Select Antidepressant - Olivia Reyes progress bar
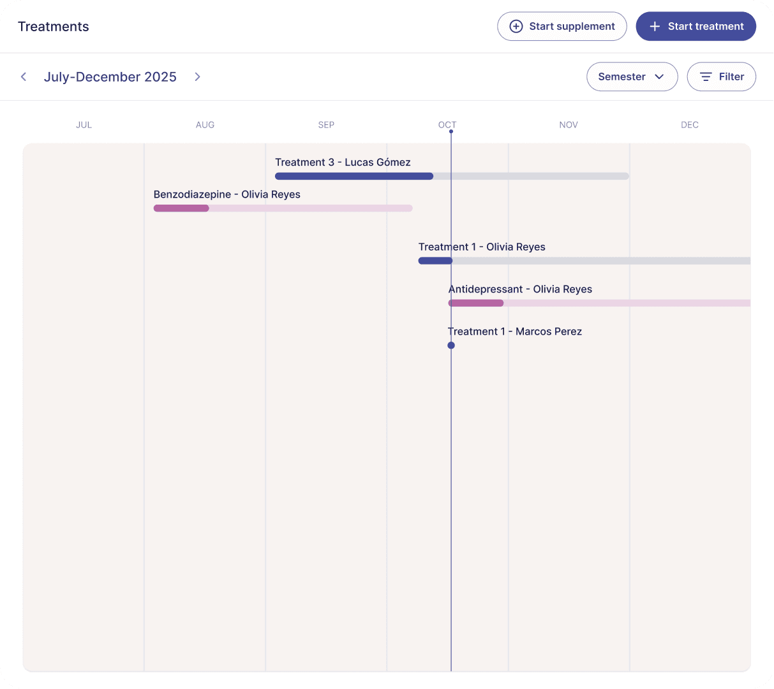The image size is (774, 689). [x=600, y=303]
